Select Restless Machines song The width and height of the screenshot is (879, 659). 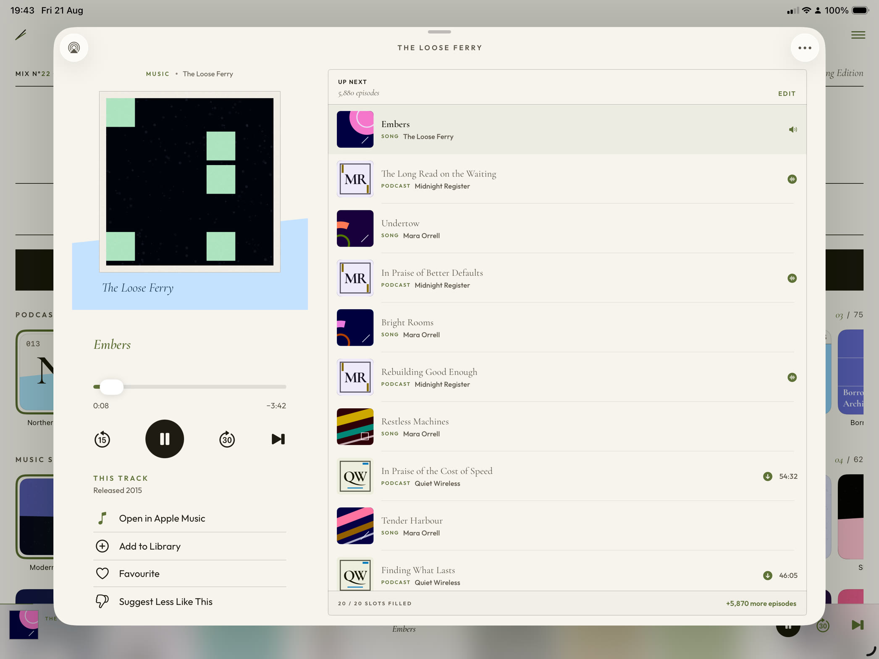pos(567,427)
